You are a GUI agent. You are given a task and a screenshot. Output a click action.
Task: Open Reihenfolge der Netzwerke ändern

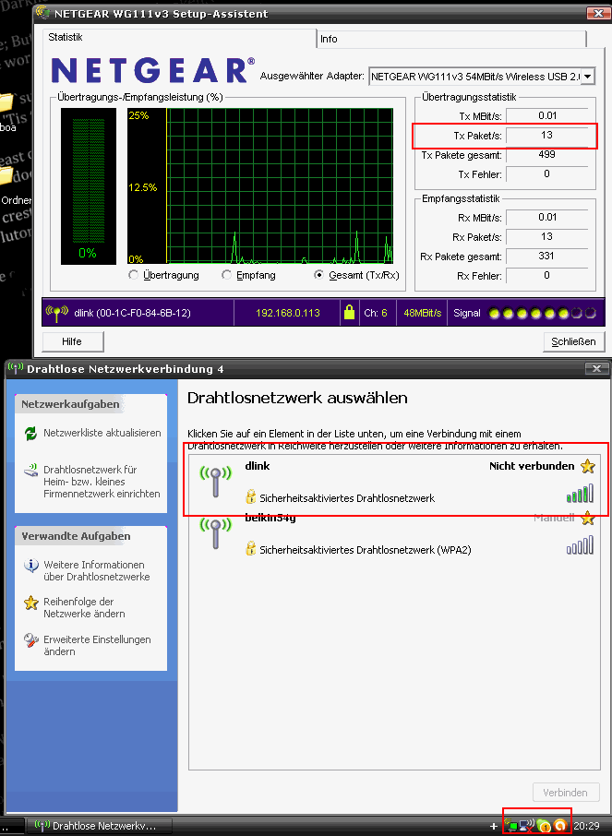tap(84, 607)
